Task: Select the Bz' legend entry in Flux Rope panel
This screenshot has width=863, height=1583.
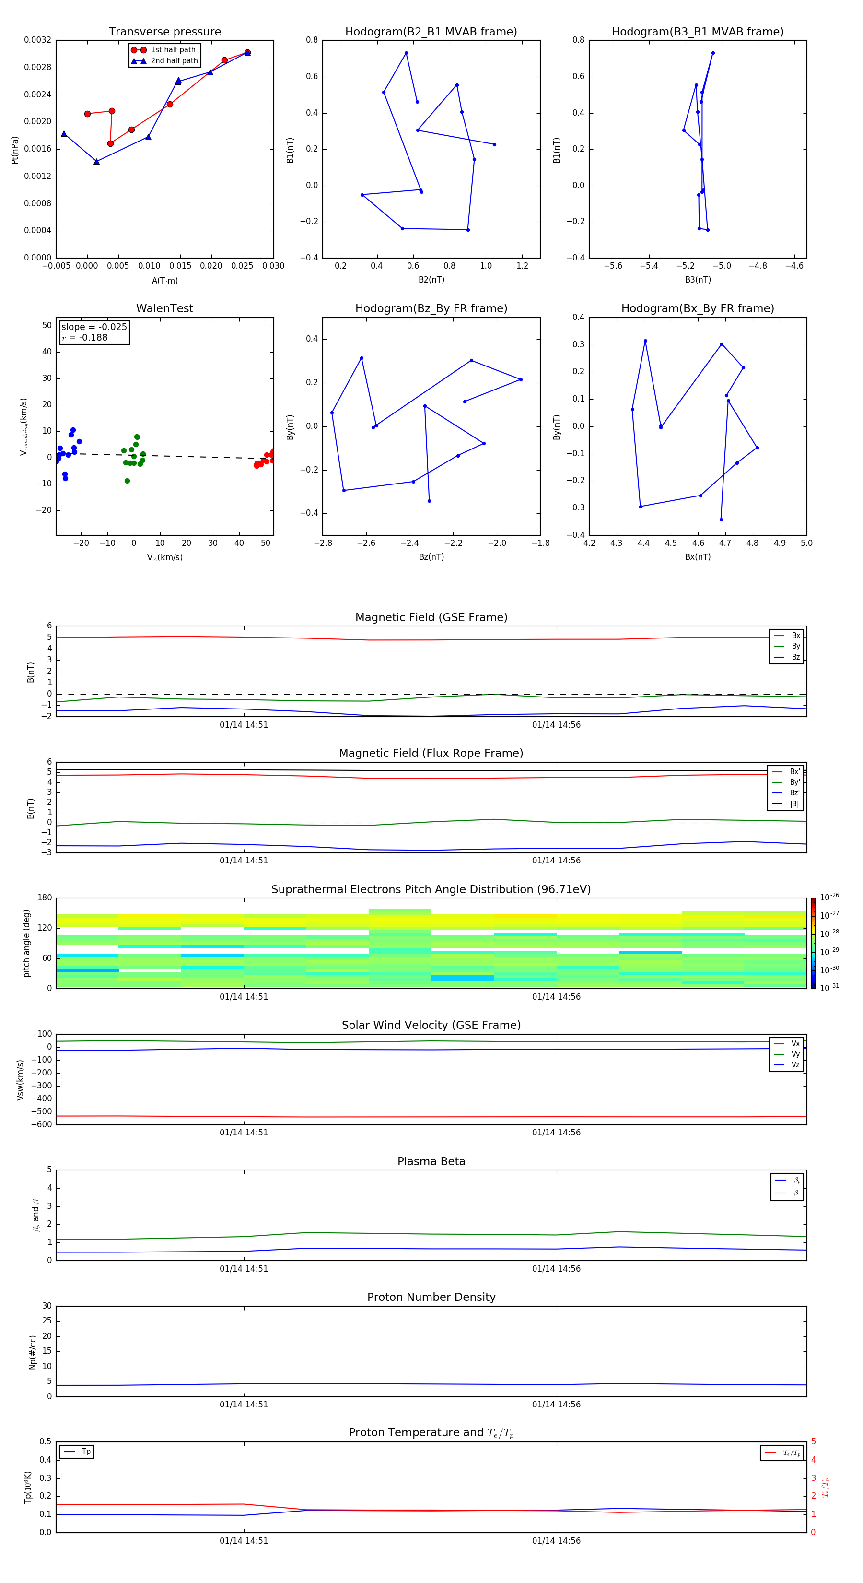Action: pos(786,793)
